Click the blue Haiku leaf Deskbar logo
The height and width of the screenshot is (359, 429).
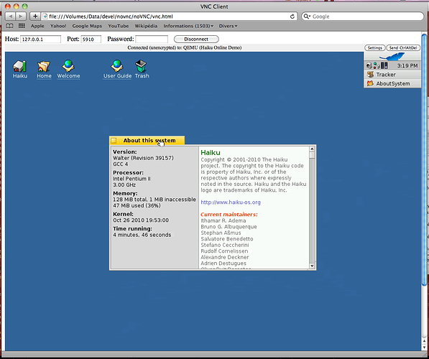392,57
